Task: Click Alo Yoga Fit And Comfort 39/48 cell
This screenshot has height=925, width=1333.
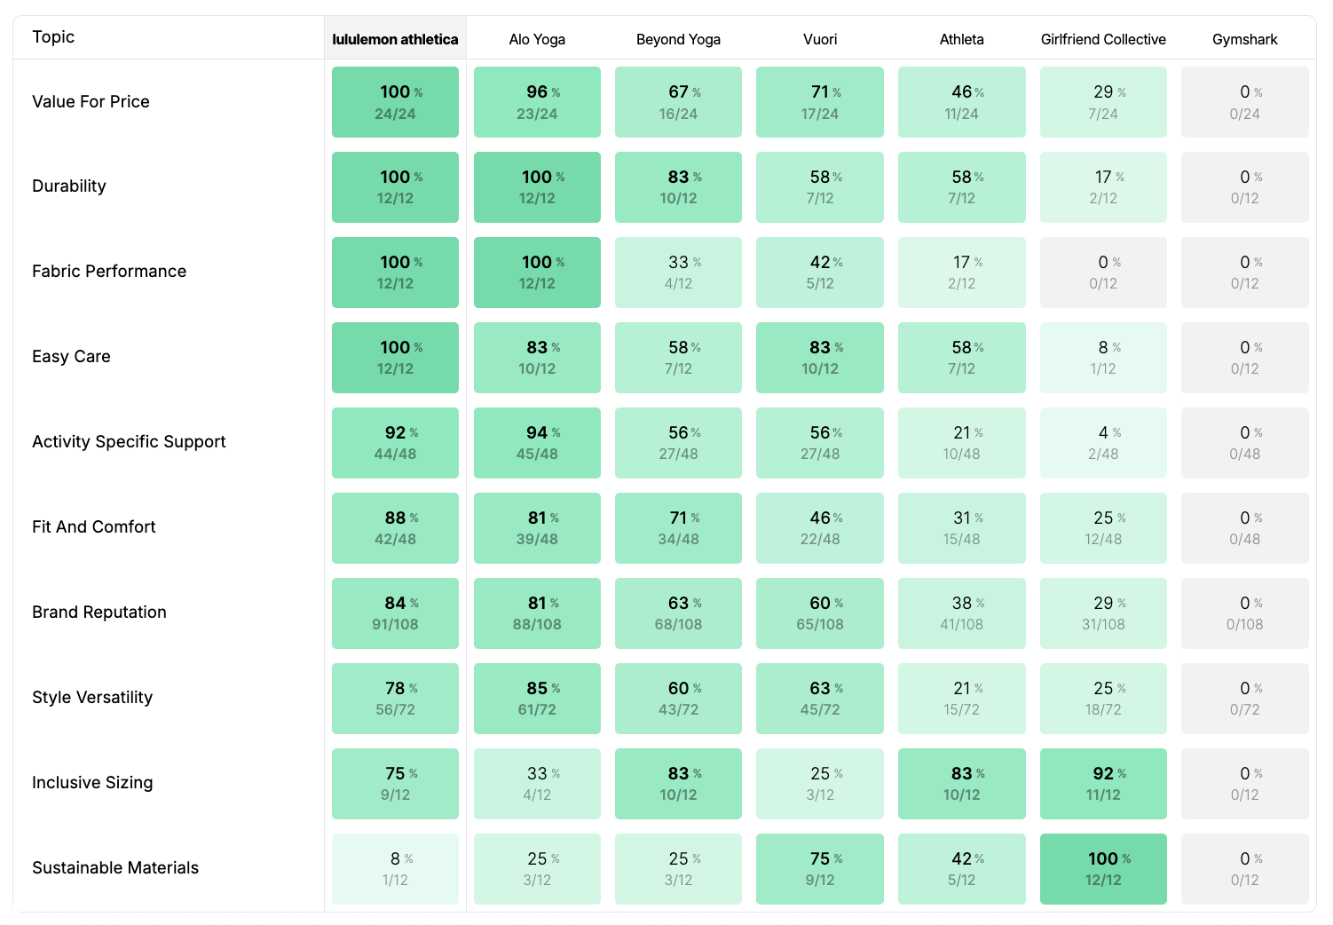Action: 537,528
